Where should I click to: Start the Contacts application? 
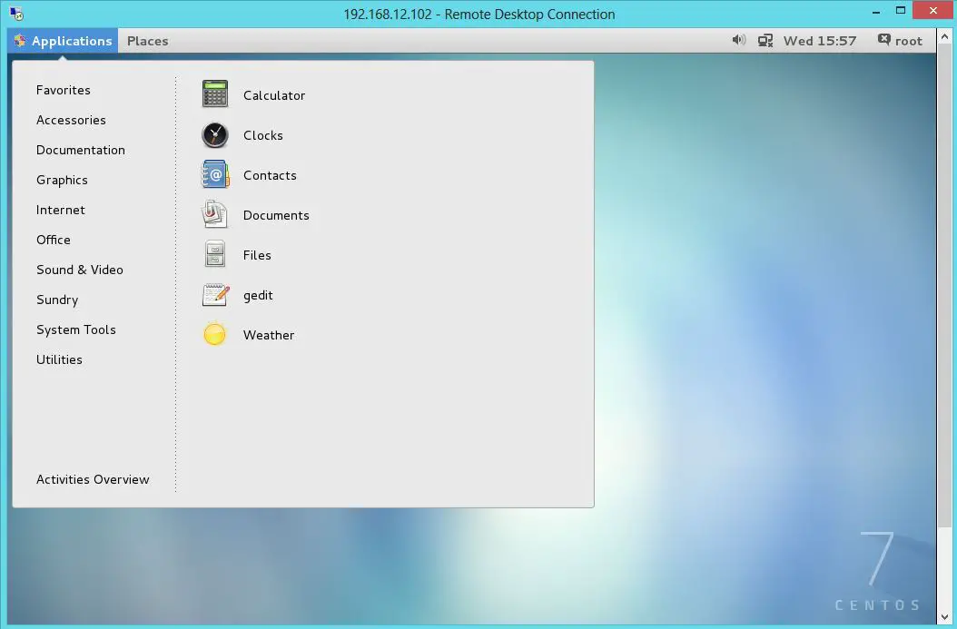269,175
